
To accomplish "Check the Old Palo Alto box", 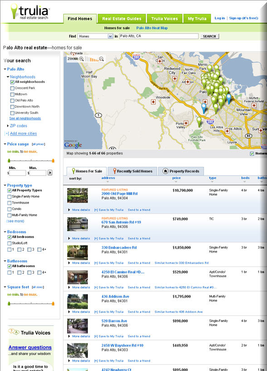I will [12, 101].
